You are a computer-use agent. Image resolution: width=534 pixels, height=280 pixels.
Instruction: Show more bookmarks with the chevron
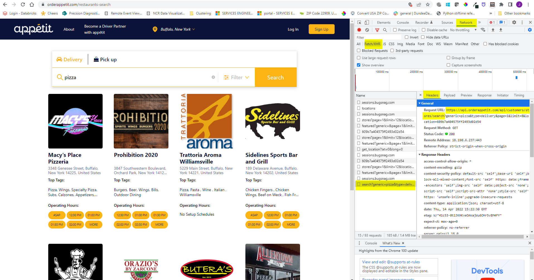click(x=491, y=13)
